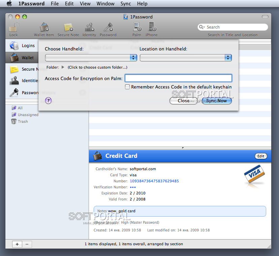Add a new Wallet Item from the toolbar

[44, 27]
